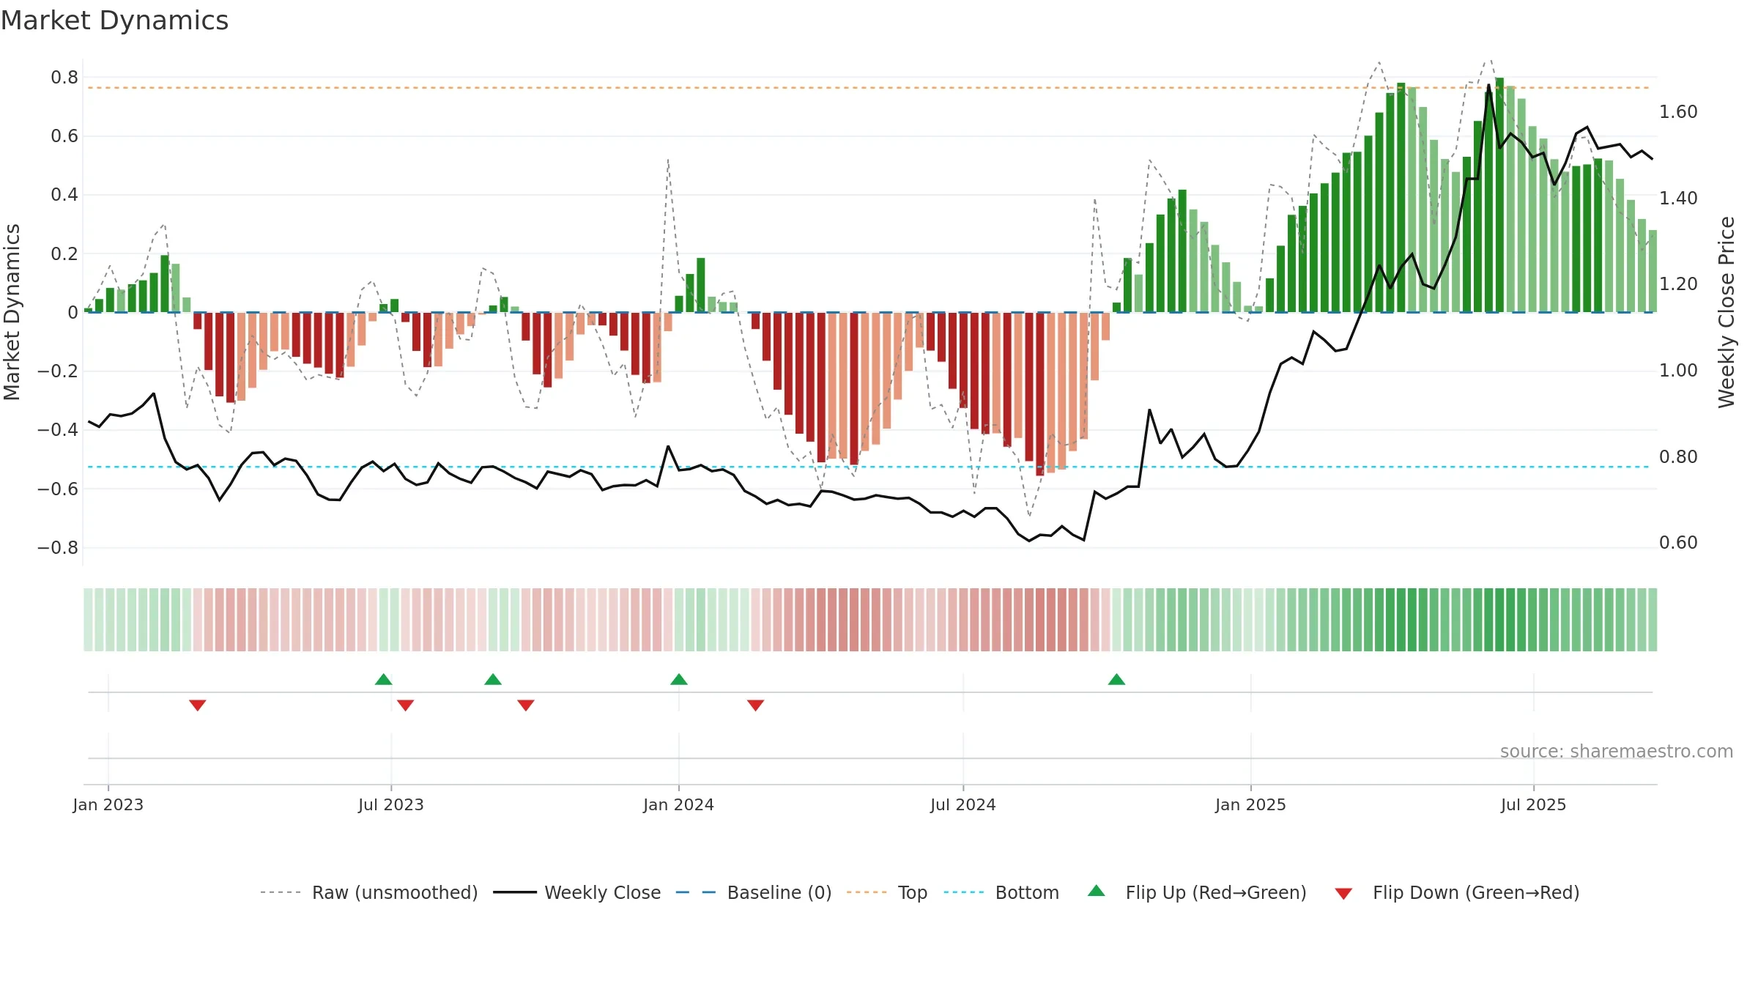Select the red flip-down marker around Feb 2024
Viewport: 1758px width, 989px height.
point(756,705)
